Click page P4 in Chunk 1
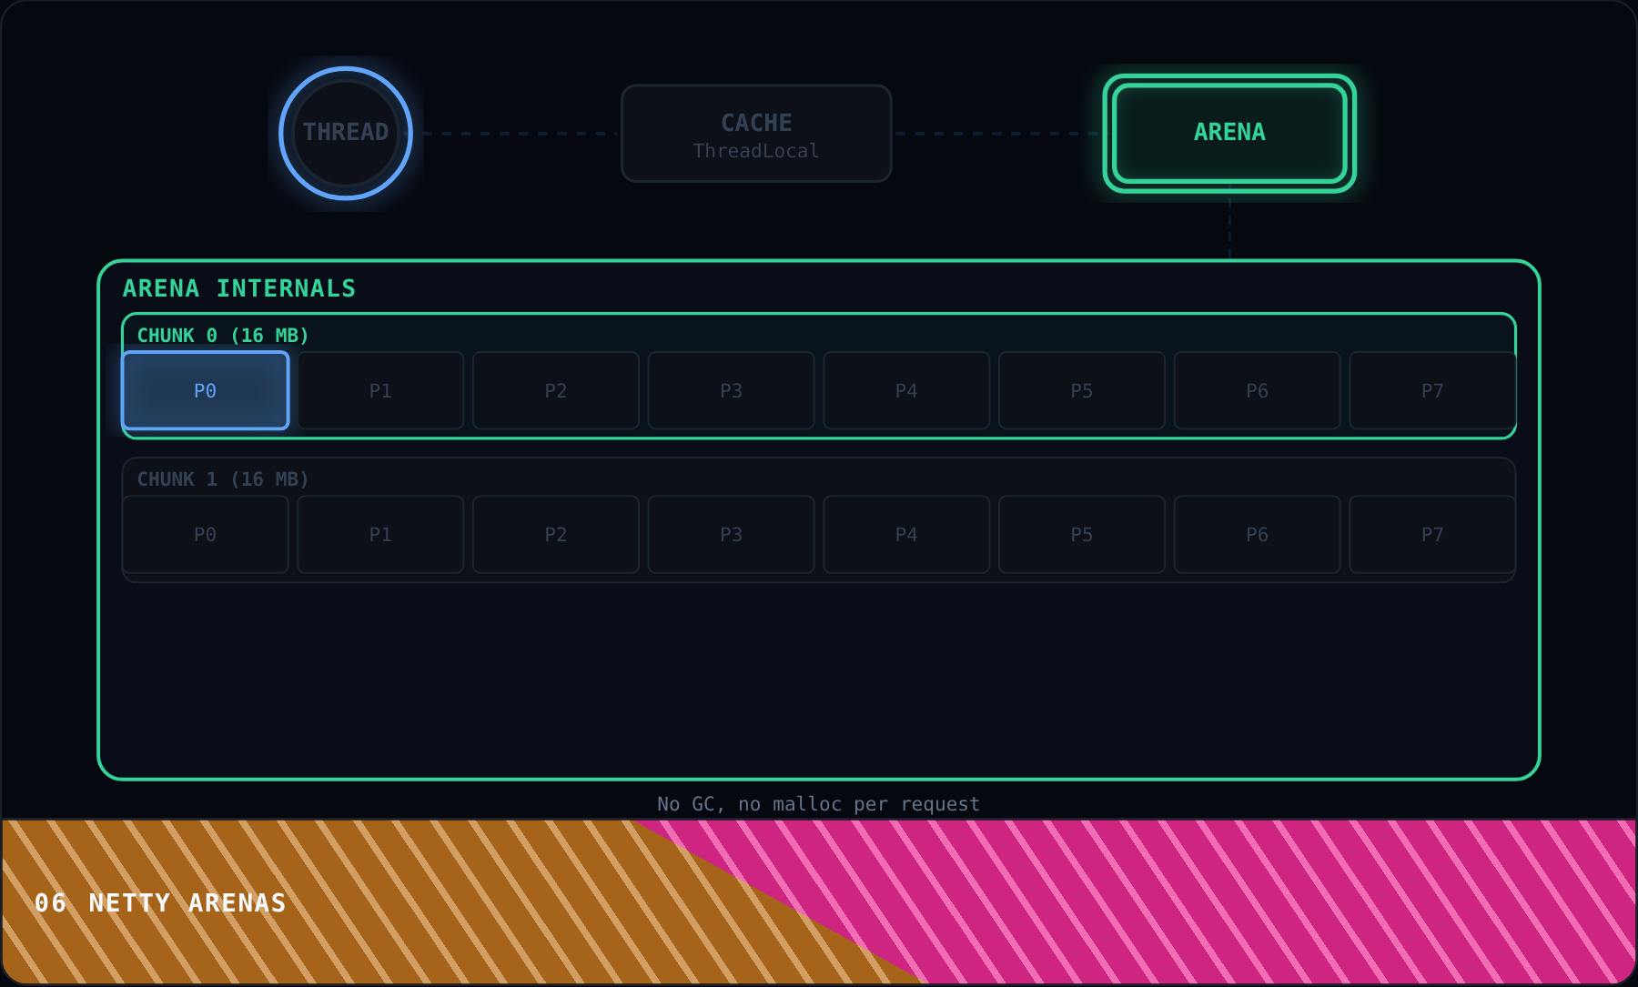 coord(906,534)
